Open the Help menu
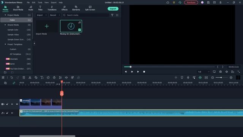 click(x=61, y=3)
